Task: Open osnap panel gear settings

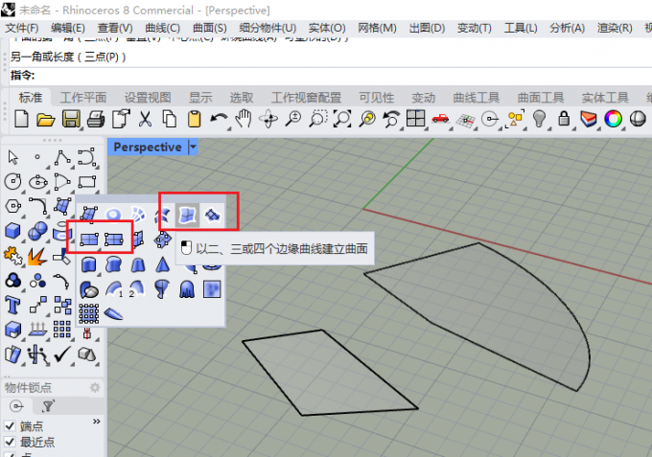Action: click(x=95, y=388)
